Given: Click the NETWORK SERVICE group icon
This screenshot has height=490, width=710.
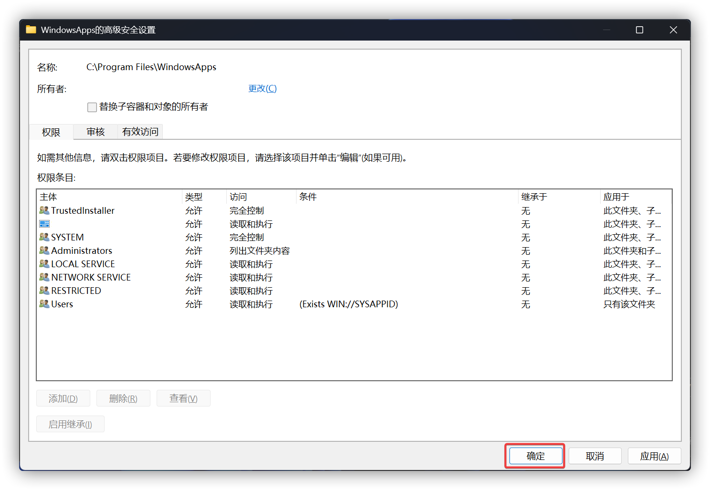Looking at the screenshot, I should click(44, 277).
